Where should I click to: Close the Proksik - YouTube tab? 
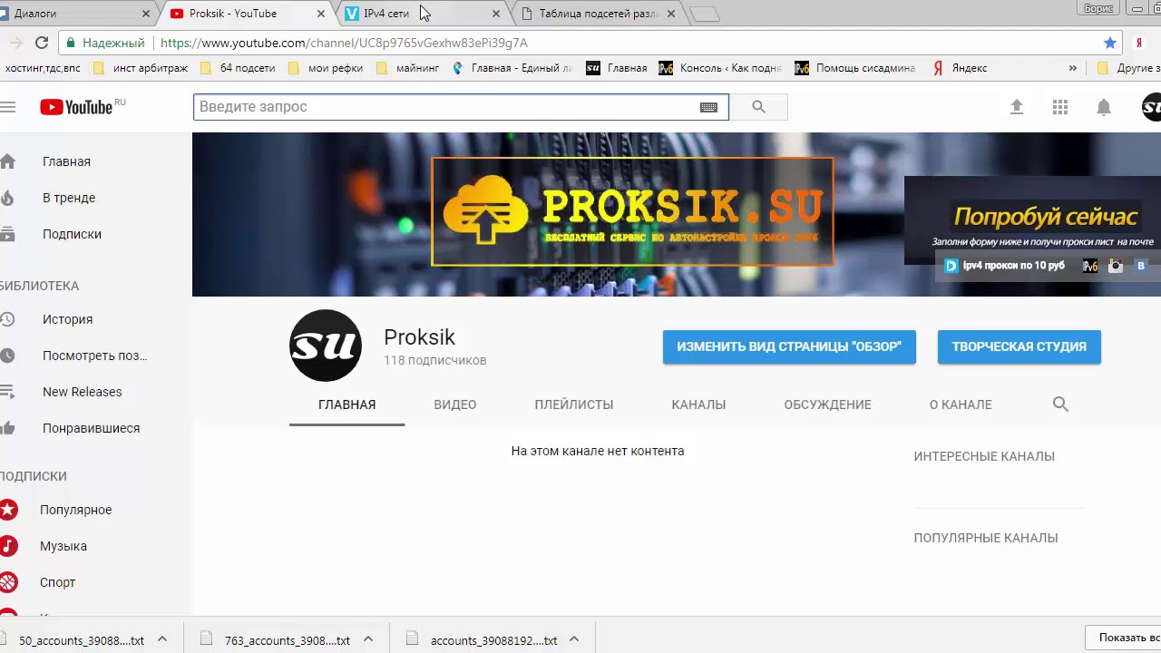(x=320, y=14)
